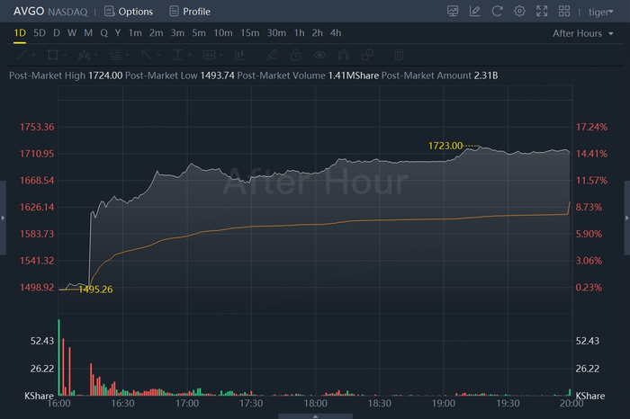The width and height of the screenshot is (630, 419).
Task: Click the right-edge panel expand handle
Action: (626, 218)
